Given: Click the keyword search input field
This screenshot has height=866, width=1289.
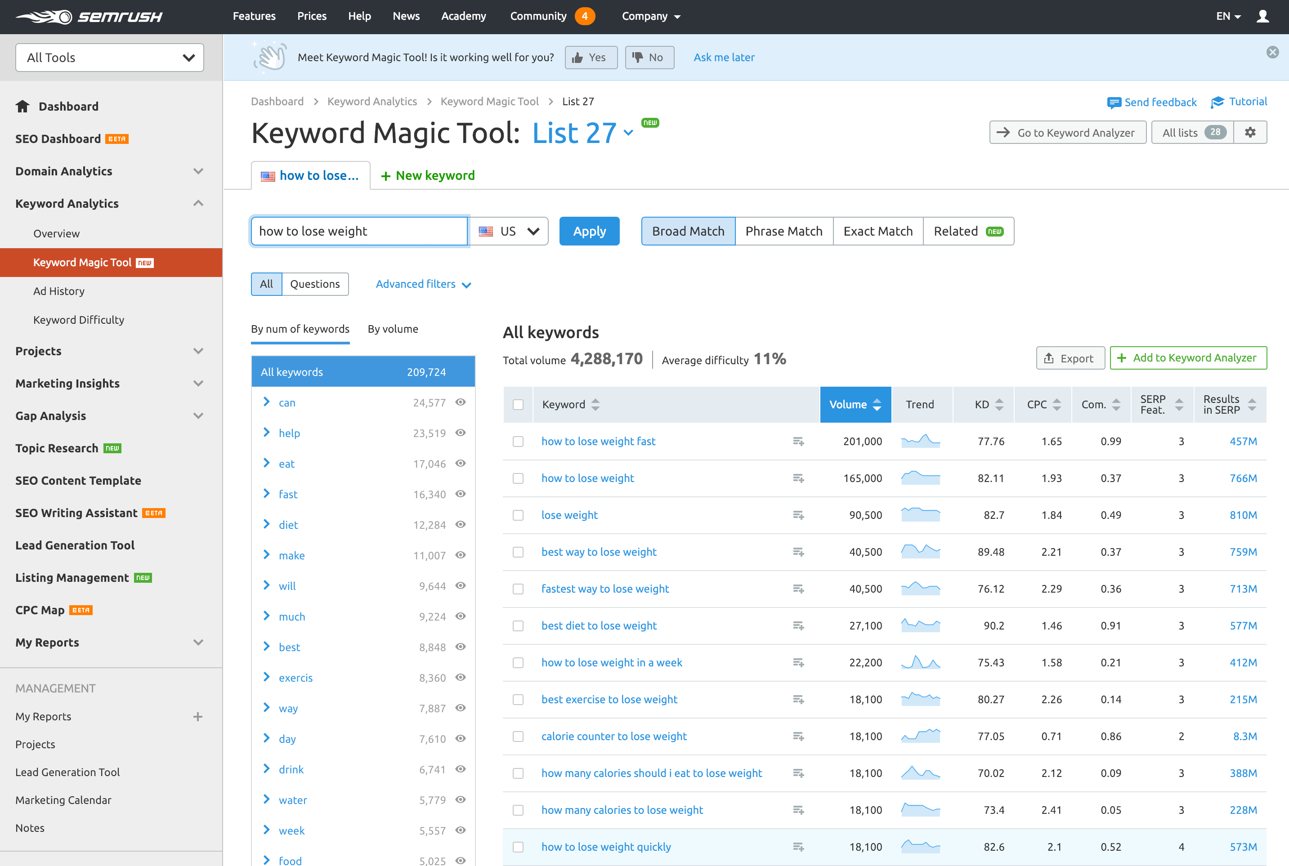Looking at the screenshot, I should click(359, 231).
